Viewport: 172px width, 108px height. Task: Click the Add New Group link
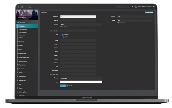[121, 23]
